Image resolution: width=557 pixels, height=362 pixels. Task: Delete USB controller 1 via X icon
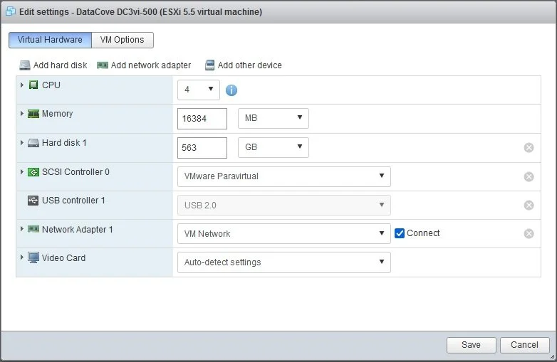[529, 206]
